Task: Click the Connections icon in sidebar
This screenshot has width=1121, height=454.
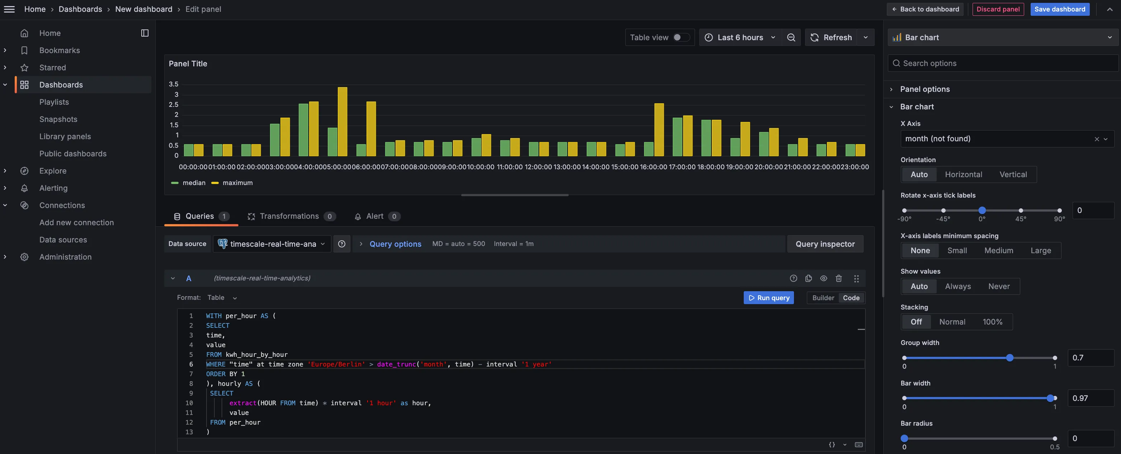Action: 24,205
